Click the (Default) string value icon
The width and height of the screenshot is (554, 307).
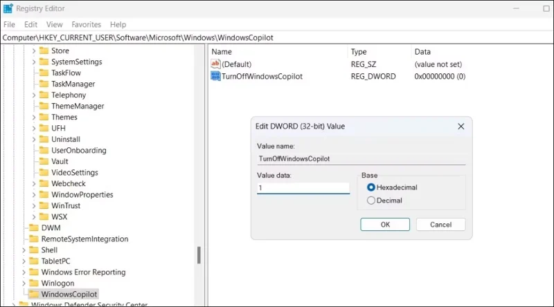(215, 64)
